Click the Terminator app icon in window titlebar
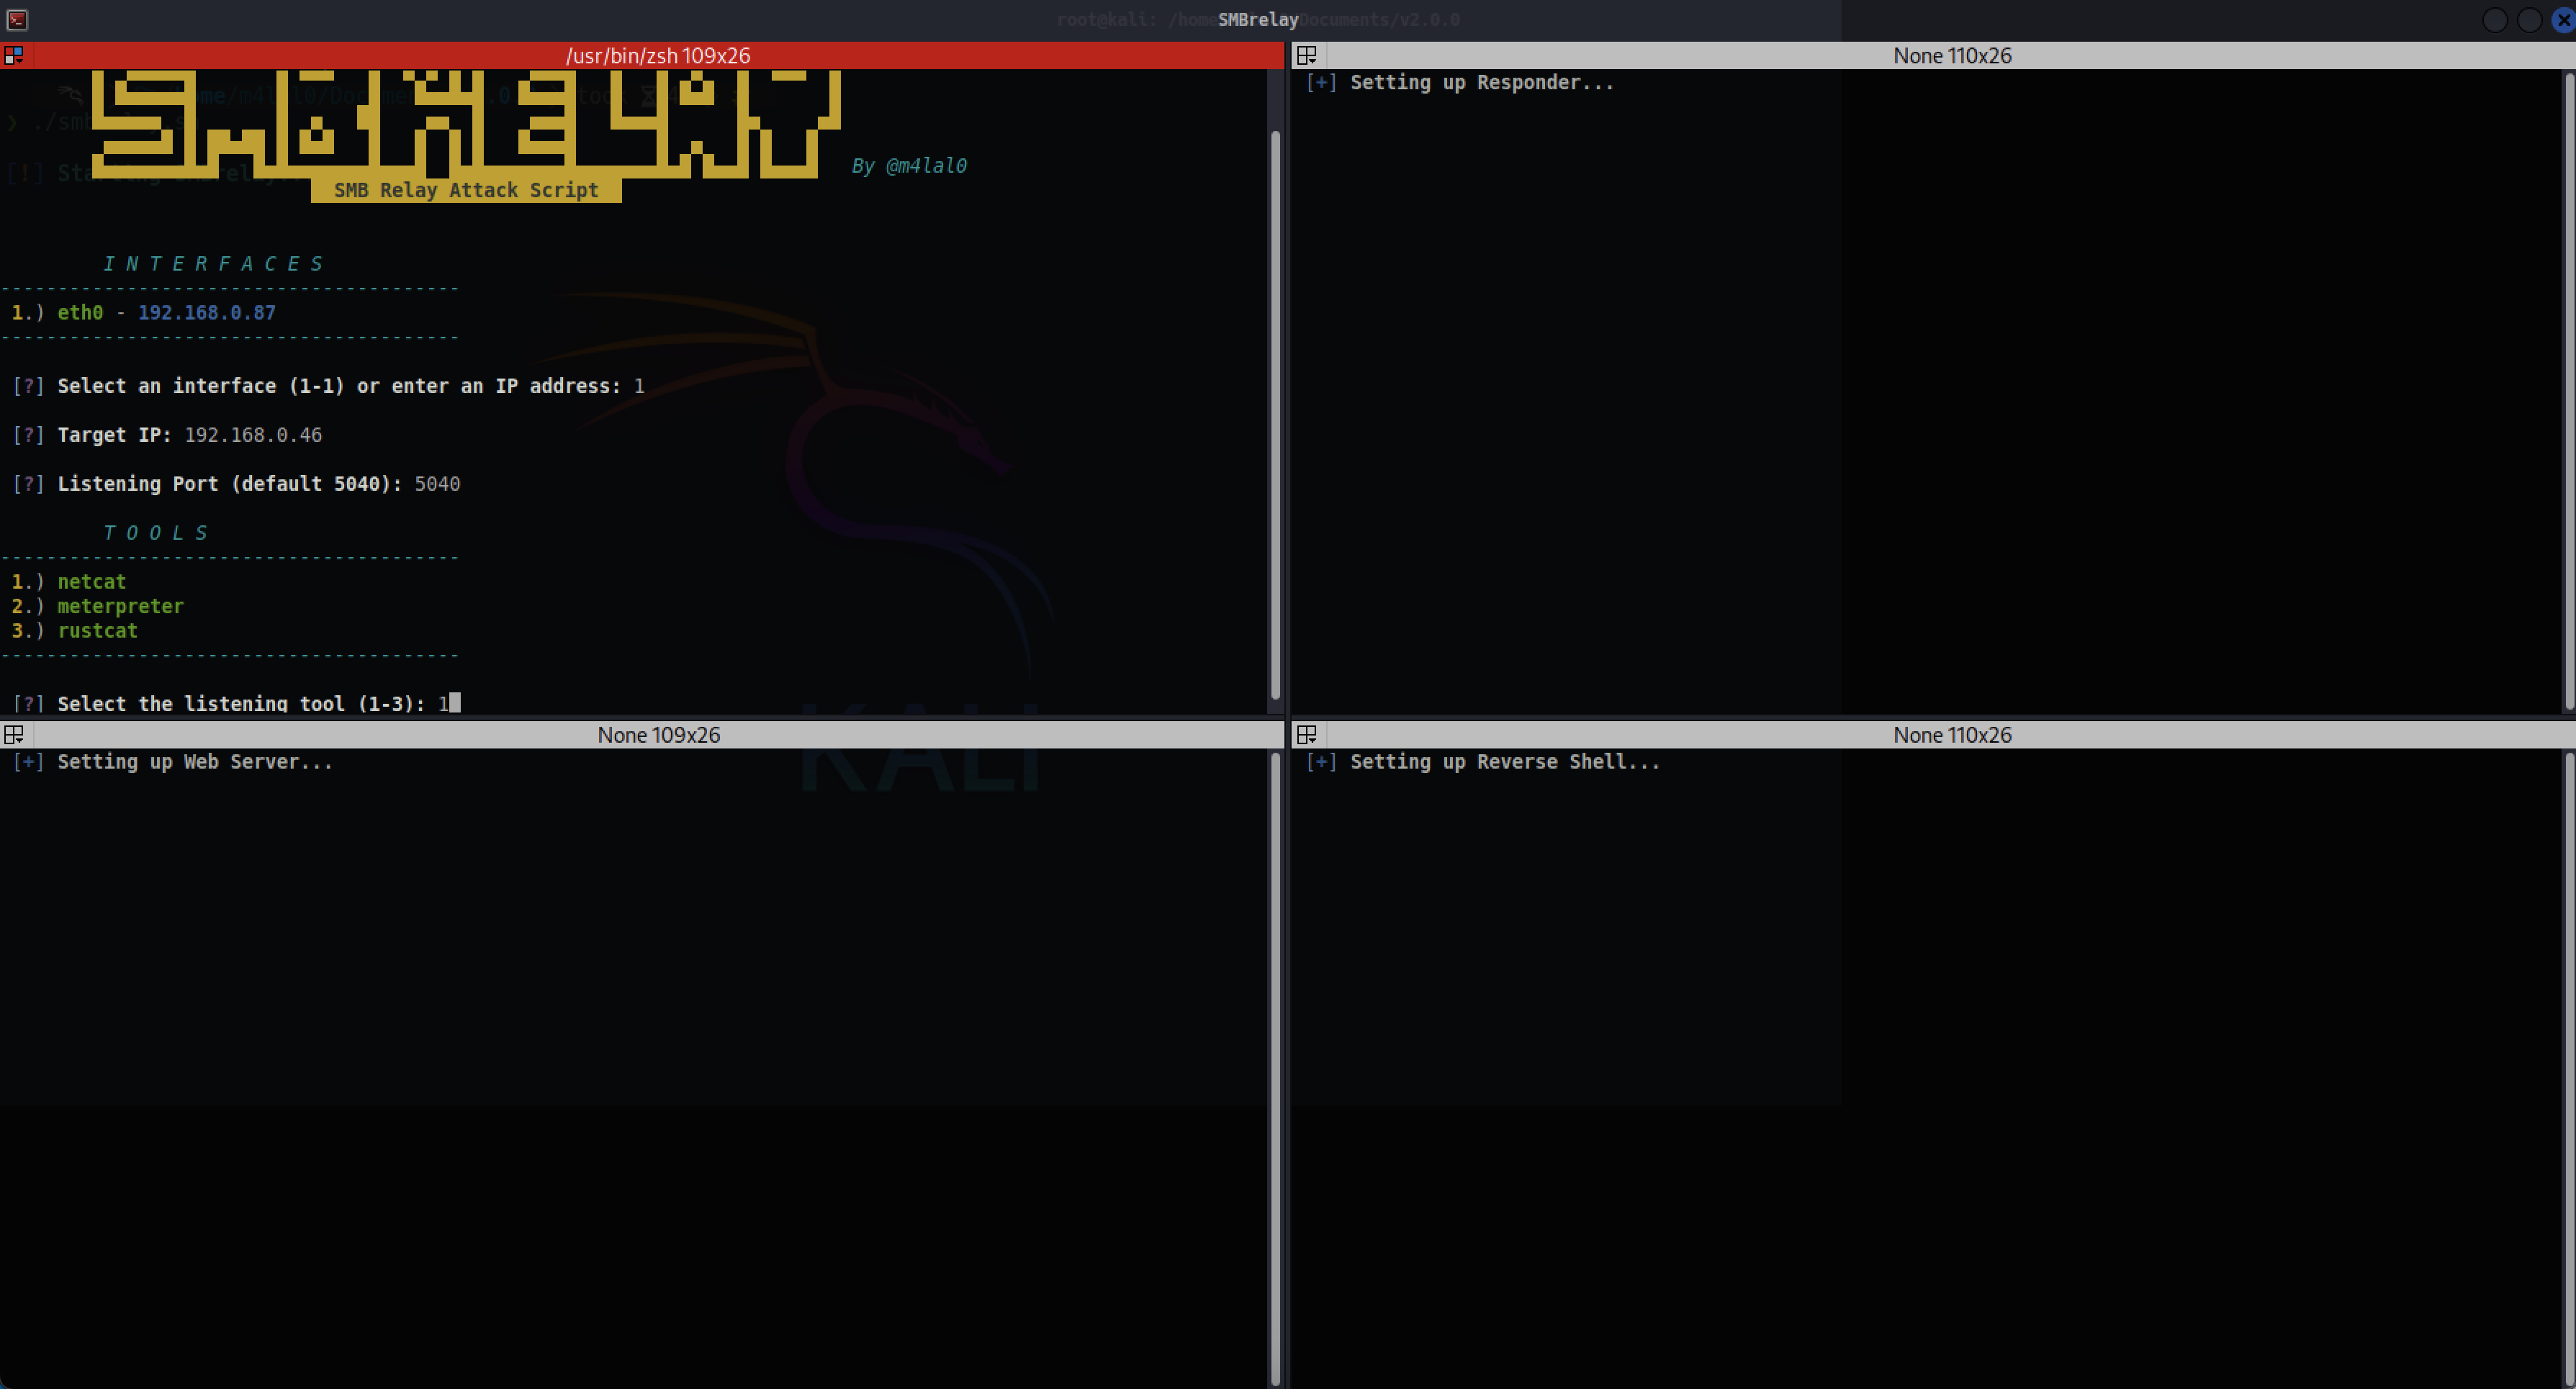 [x=17, y=19]
